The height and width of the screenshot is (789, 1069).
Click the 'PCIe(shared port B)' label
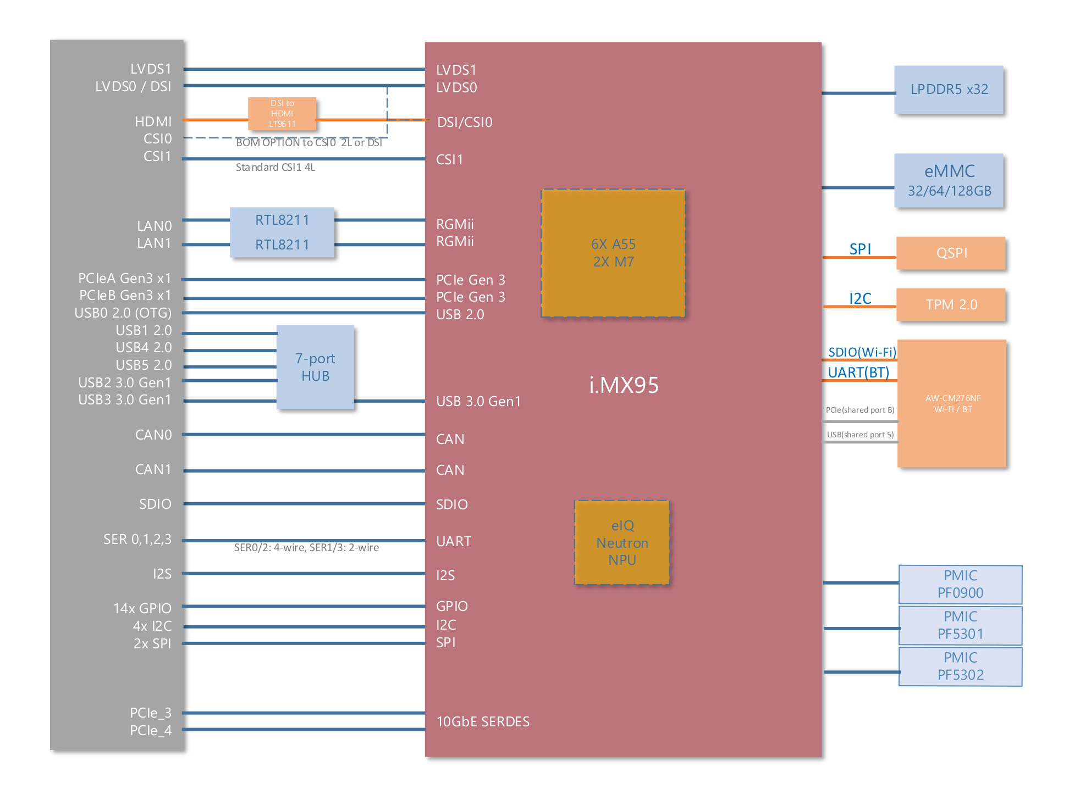coord(860,410)
